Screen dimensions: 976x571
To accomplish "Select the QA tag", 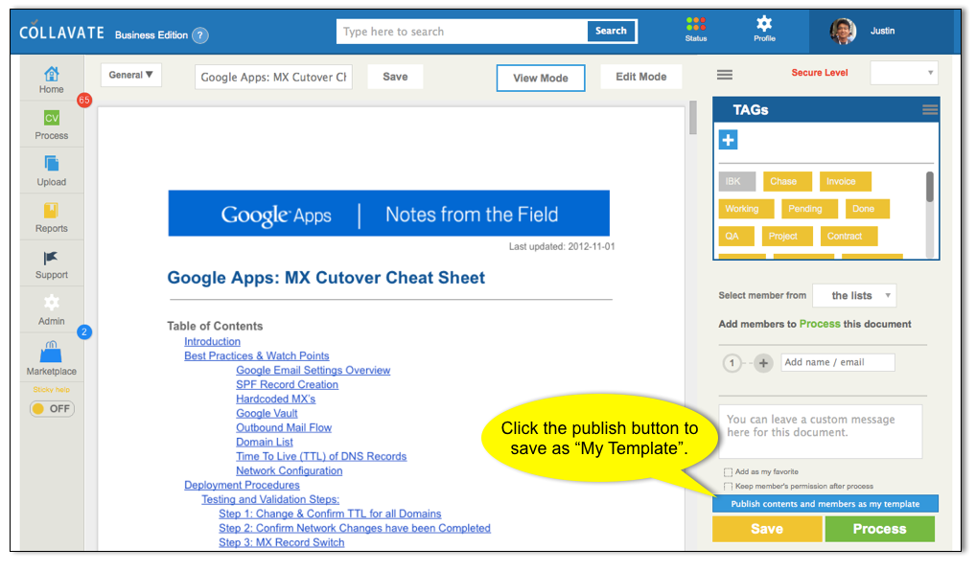I will pyautogui.click(x=736, y=237).
